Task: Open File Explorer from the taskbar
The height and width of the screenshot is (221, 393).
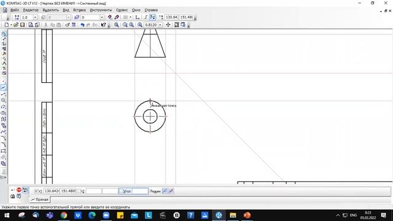Action: (x=233, y=215)
